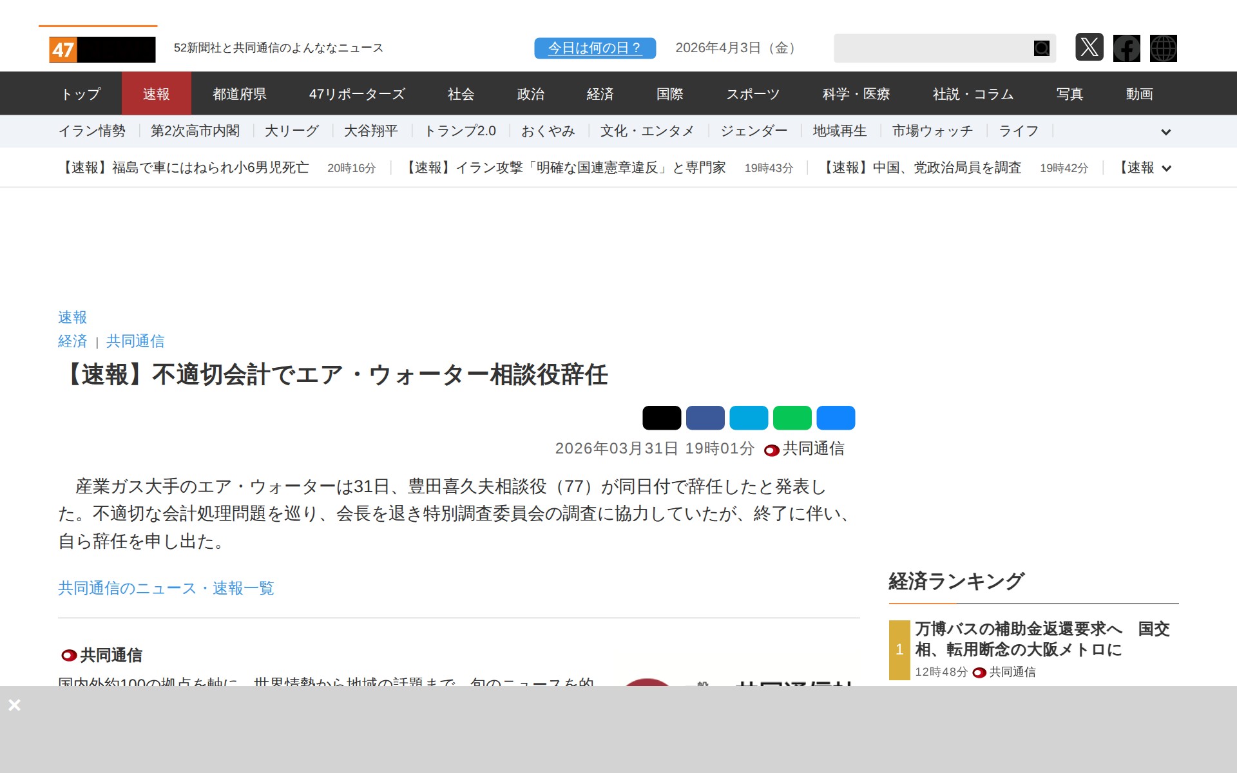Open 共同通信のニュース・速報一覧 link
Screen dimensions: 1237x773
166,588
